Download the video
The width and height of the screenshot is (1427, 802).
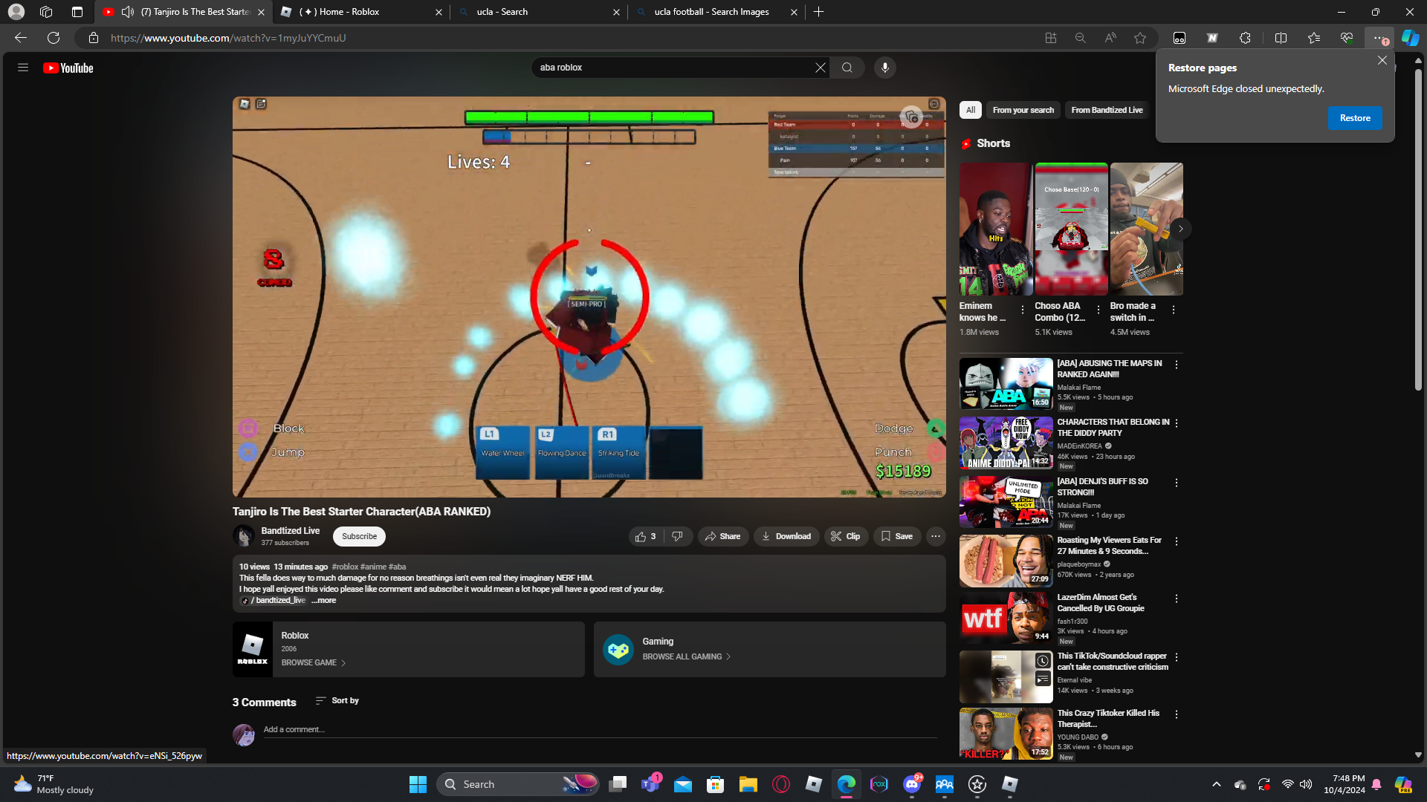point(787,536)
